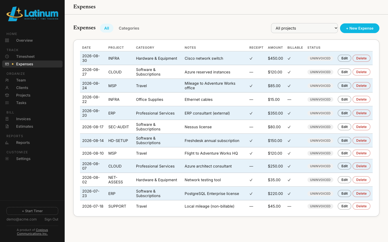Select the All expenses tab

pyautogui.click(x=107, y=28)
